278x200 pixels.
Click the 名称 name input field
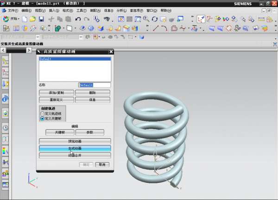tap(95, 85)
